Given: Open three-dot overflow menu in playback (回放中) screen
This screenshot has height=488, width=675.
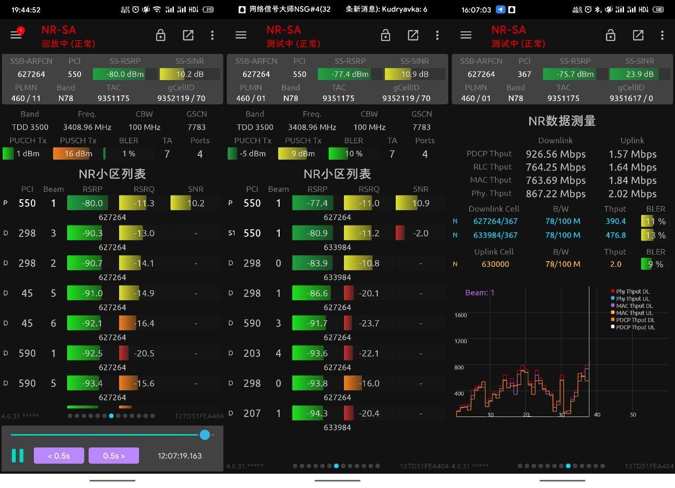Looking at the screenshot, I should coord(212,35).
